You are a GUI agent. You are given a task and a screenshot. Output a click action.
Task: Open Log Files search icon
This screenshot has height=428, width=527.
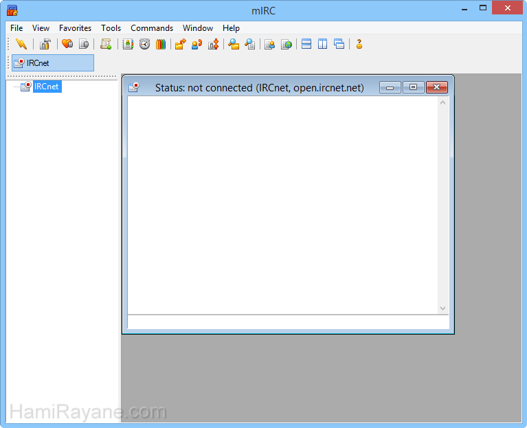click(249, 44)
